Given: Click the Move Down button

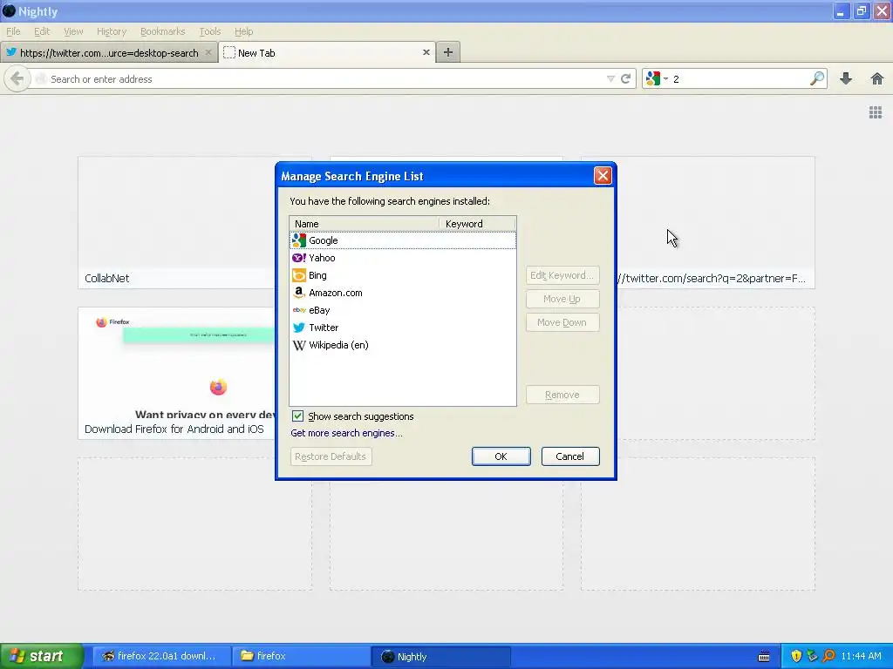Looking at the screenshot, I should click(x=562, y=322).
